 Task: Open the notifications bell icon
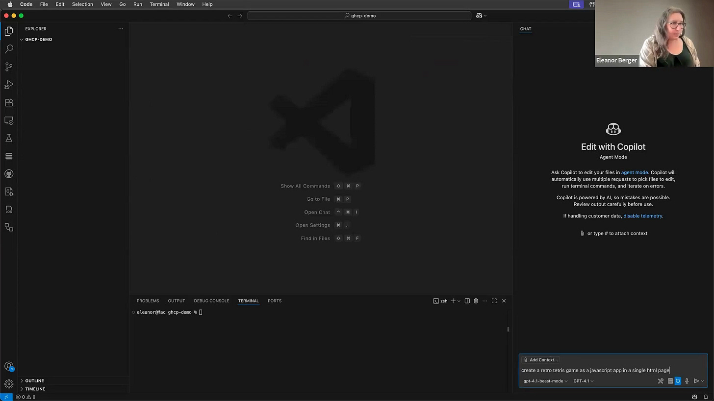click(706, 397)
